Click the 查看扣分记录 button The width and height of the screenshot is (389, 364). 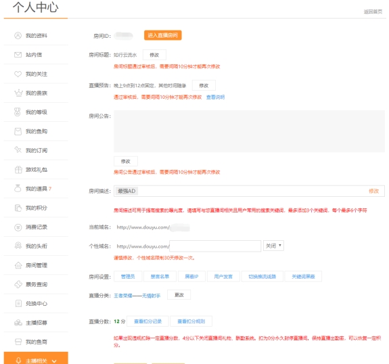pyautogui.click(x=147, y=321)
